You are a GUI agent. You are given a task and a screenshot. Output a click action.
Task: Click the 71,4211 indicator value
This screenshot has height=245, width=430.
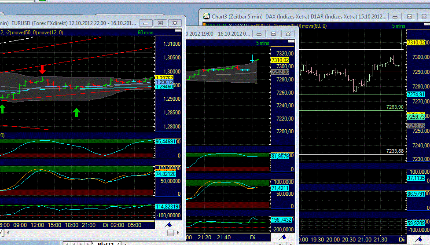(x=280, y=188)
